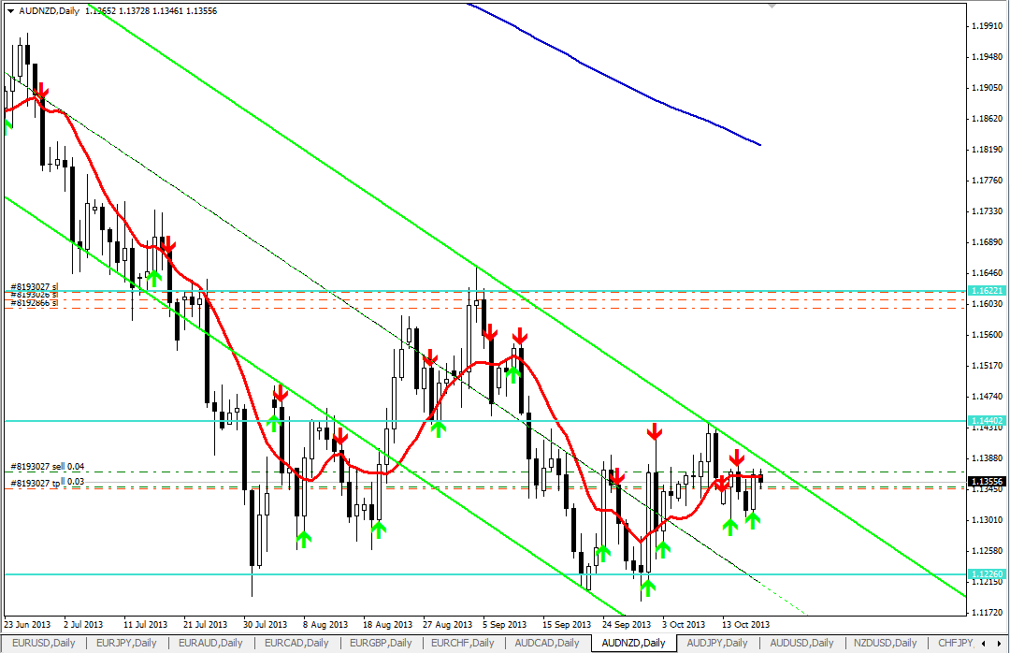The width and height of the screenshot is (1010, 653).
Task: Switch to the EURCHF,Daily tab
Action: tap(463, 643)
